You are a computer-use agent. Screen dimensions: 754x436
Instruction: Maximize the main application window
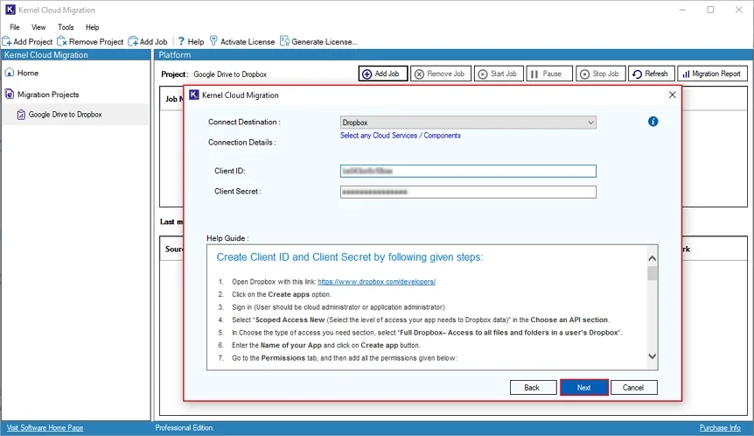(710, 10)
